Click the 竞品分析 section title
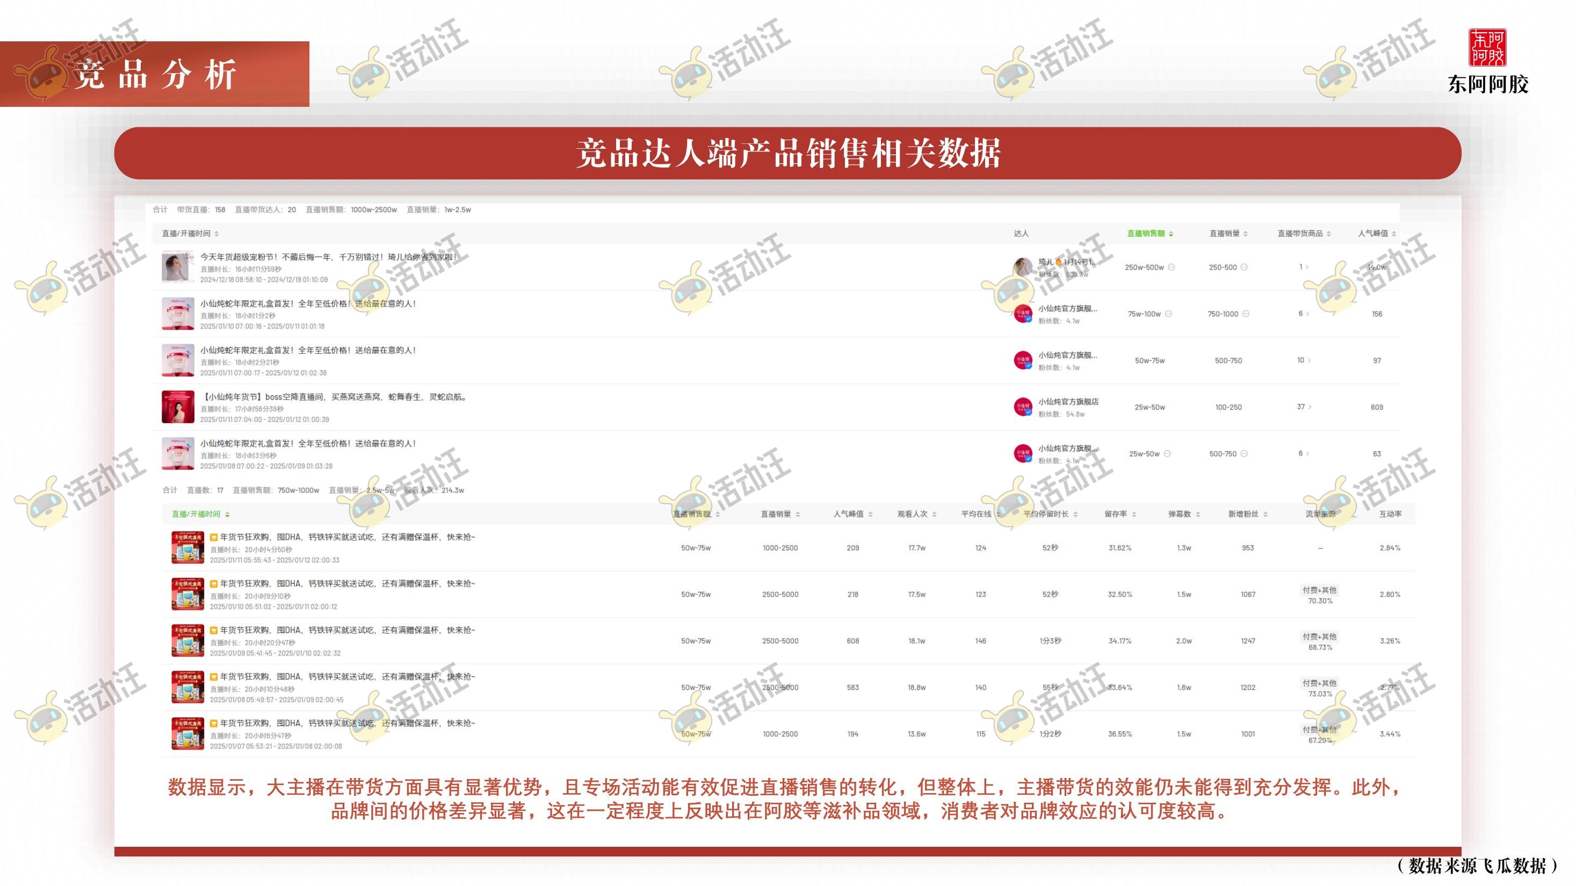The image size is (1576, 886). 155,75
